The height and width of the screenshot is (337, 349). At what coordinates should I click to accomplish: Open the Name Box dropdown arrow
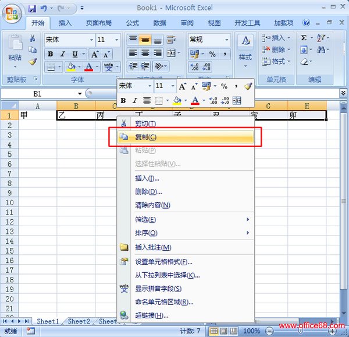click(80, 94)
